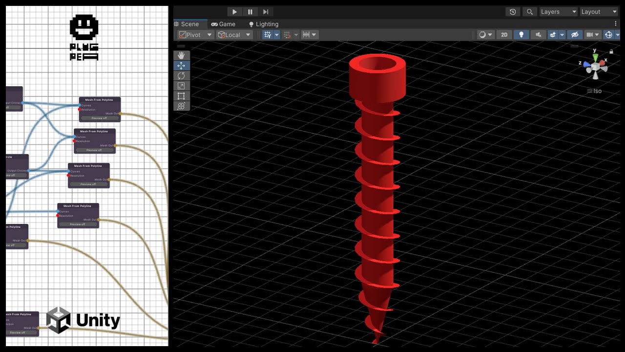Select the Move tool
This screenshot has height=352, width=625.
pyautogui.click(x=181, y=66)
